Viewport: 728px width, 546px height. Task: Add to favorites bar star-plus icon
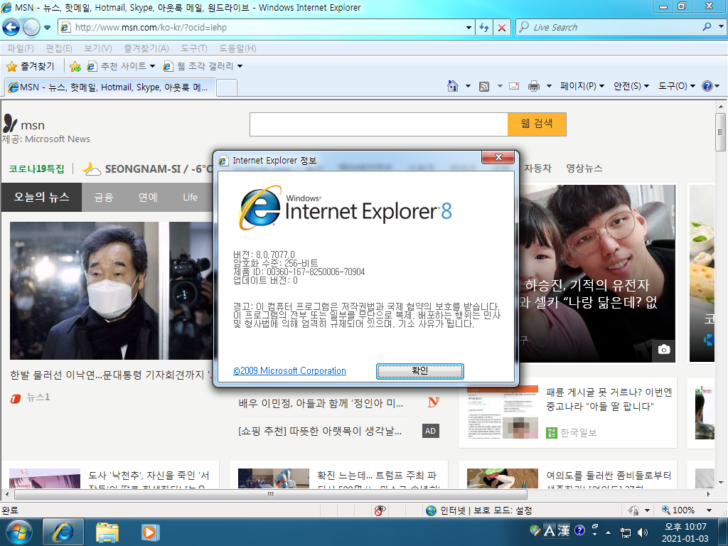(75, 66)
